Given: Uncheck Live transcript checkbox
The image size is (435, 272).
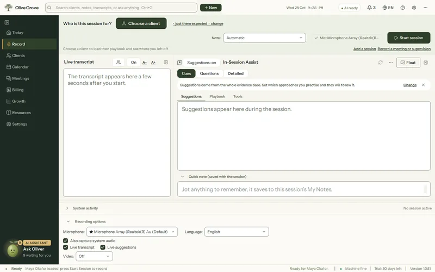Looking at the screenshot, I should [x=65, y=248].
